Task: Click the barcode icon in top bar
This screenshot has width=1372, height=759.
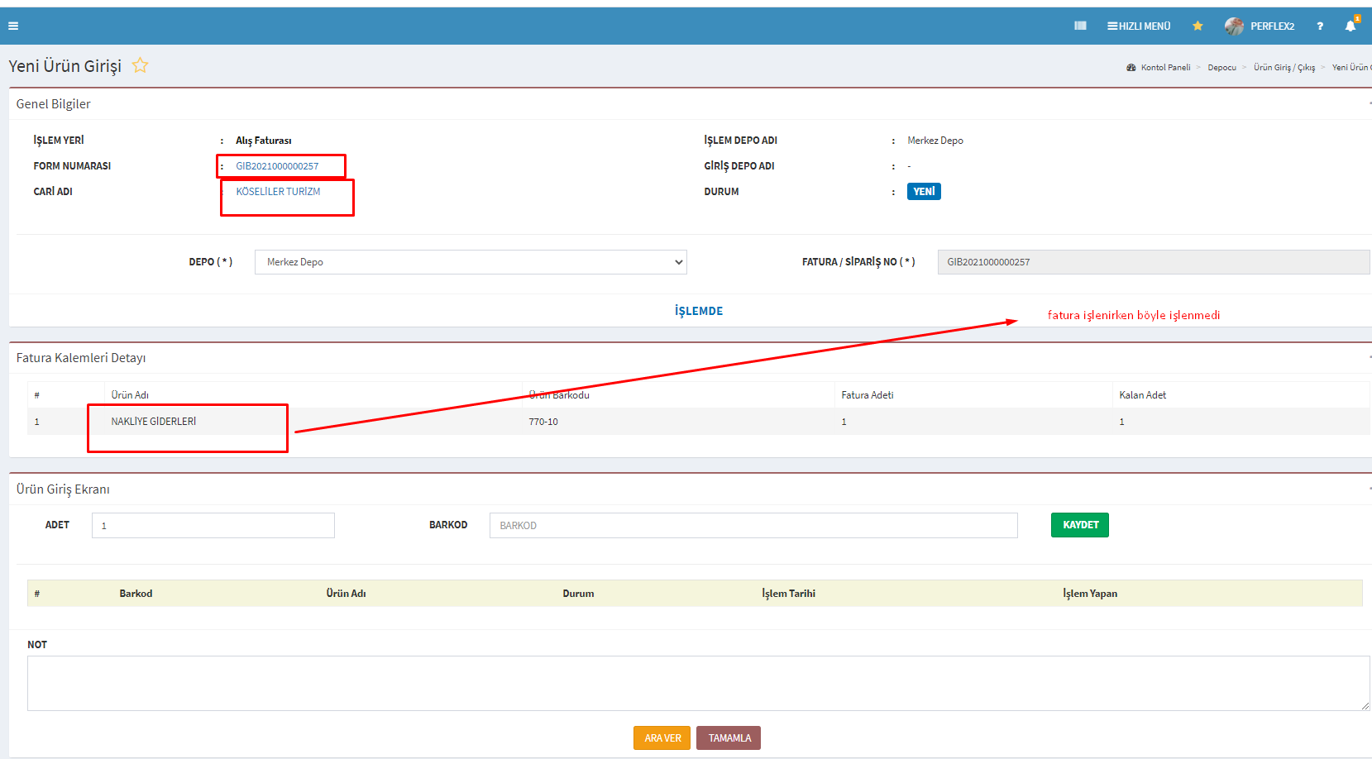Action: tap(1080, 26)
